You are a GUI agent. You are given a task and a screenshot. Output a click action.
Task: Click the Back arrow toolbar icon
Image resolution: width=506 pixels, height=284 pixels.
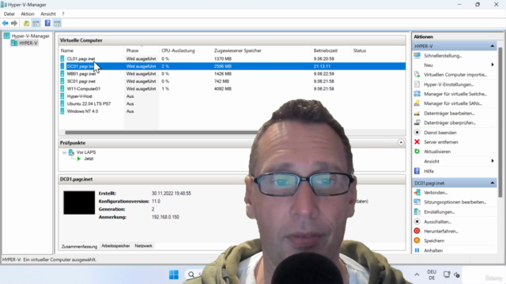[6, 23]
